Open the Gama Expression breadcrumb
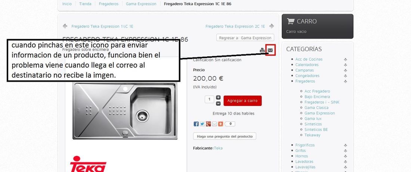411x172 pixels. click(x=141, y=4)
